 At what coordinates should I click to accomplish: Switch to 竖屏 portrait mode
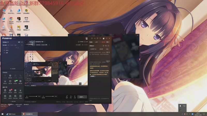(x=22, y=42)
